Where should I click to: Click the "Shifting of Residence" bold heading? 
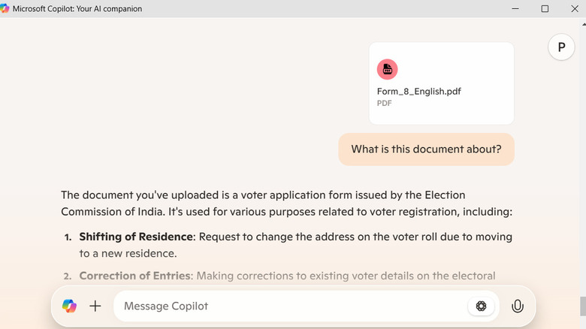pos(135,237)
